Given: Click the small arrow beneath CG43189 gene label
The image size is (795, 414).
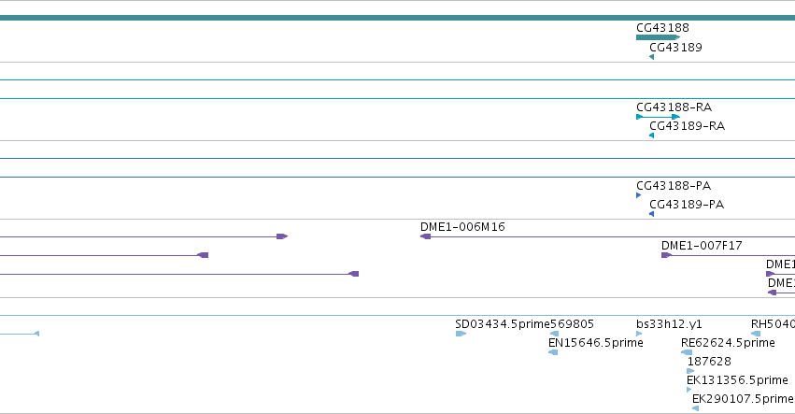Looking at the screenshot, I should (x=651, y=57).
